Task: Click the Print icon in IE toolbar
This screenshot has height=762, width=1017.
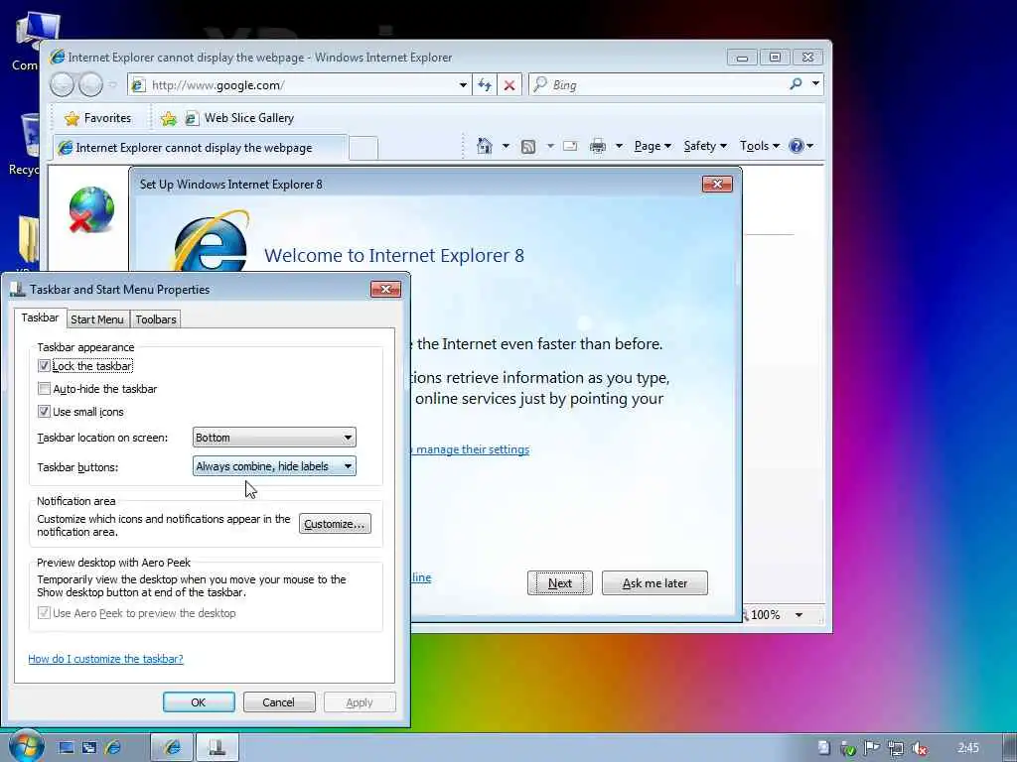Action: (597, 146)
